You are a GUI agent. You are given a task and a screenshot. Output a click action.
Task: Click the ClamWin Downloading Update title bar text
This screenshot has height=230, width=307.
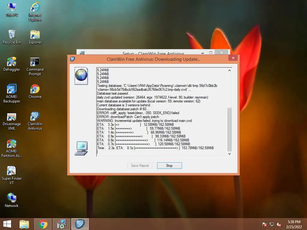pos(153,59)
